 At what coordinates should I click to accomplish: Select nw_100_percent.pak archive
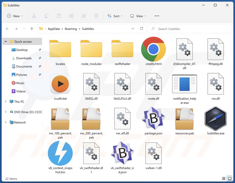click(x=60, y=123)
